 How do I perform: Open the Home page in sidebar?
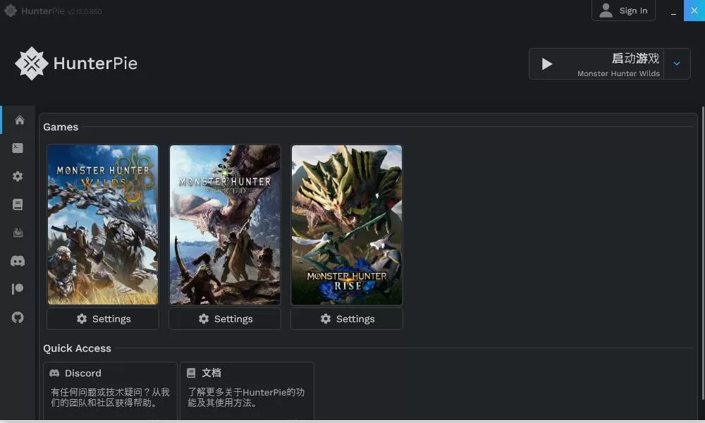coord(19,120)
